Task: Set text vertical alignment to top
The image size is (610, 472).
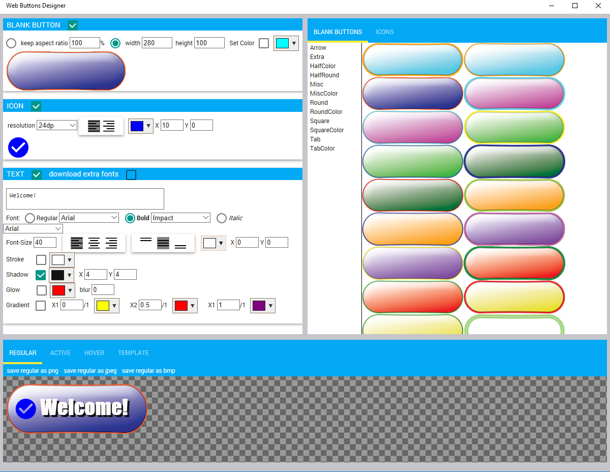Action: click(x=146, y=243)
